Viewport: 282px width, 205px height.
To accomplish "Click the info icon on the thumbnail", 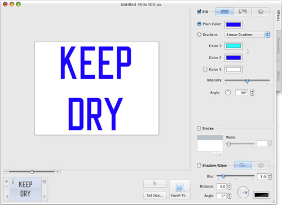I will pos(13,181).
